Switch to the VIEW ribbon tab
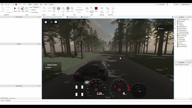The width and height of the screenshot is (192, 108). point(46,5)
